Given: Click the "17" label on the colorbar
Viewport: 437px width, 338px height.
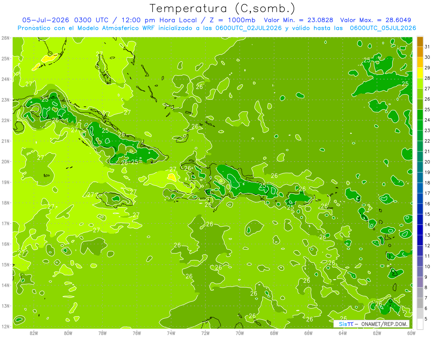Looking at the screenshot, I should point(427,193).
